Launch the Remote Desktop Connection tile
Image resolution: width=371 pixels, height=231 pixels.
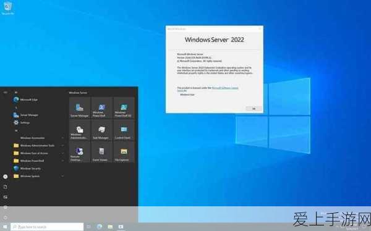(80, 152)
